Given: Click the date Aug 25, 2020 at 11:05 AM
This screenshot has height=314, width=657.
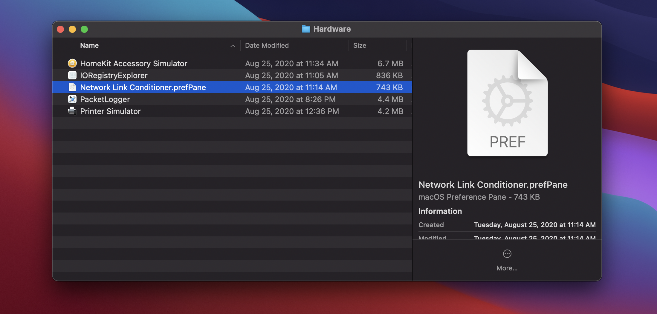Looking at the screenshot, I should 292,75.
